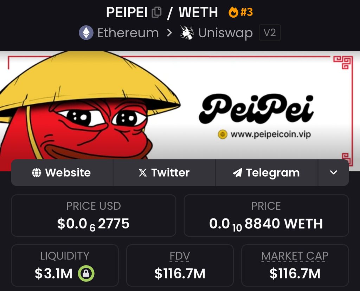Open the Website link button

(x=62, y=173)
